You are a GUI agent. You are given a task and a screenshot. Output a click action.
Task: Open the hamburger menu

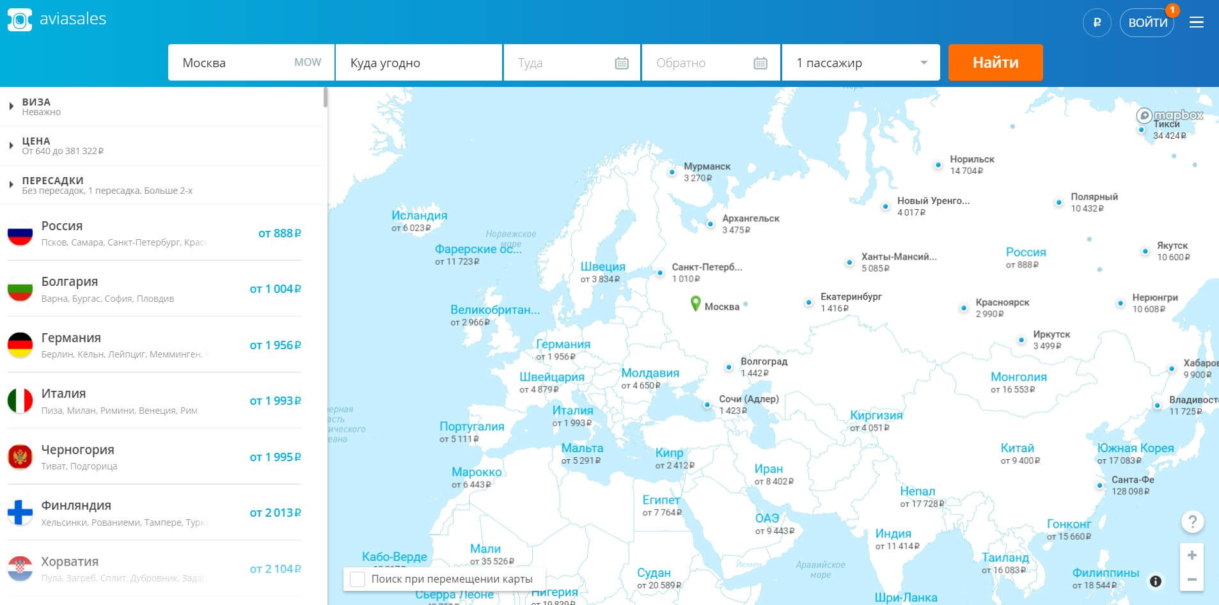[1196, 23]
